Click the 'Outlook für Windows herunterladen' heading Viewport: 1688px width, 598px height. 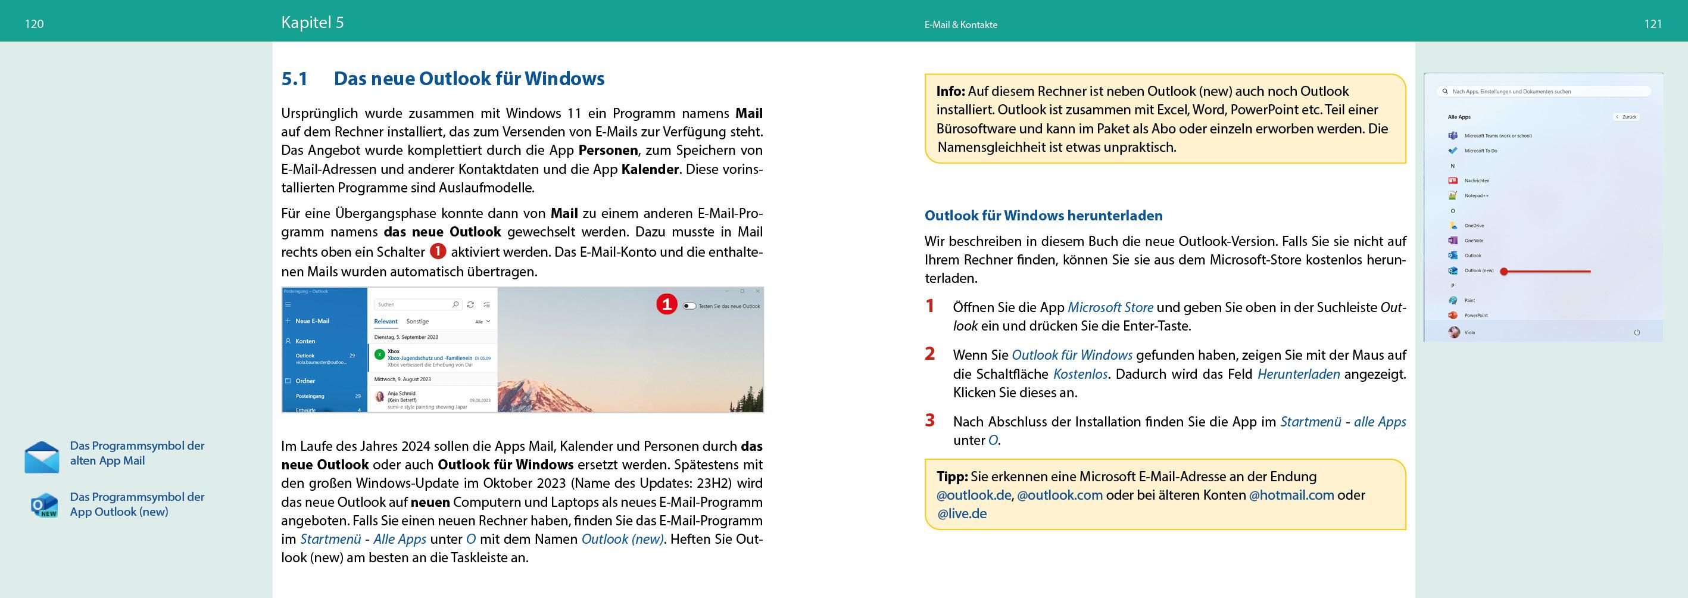pyautogui.click(x=1043, y=216)
